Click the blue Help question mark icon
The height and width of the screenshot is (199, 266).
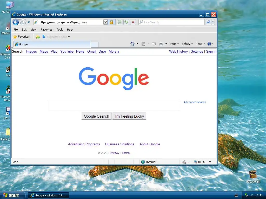(209, 44)
